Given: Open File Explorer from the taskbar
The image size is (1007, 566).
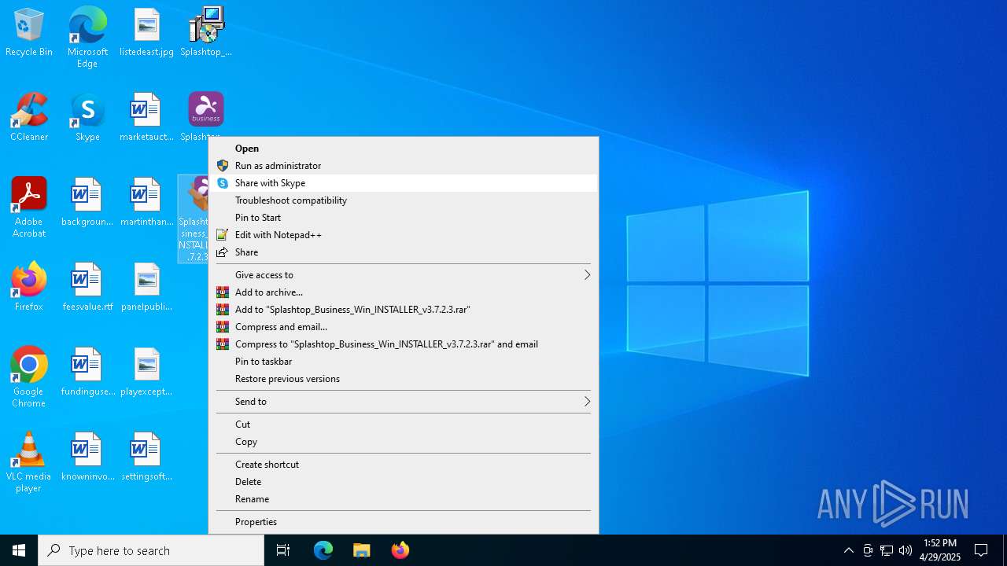Looking at the screenshot, I should [x=362, y=550].
